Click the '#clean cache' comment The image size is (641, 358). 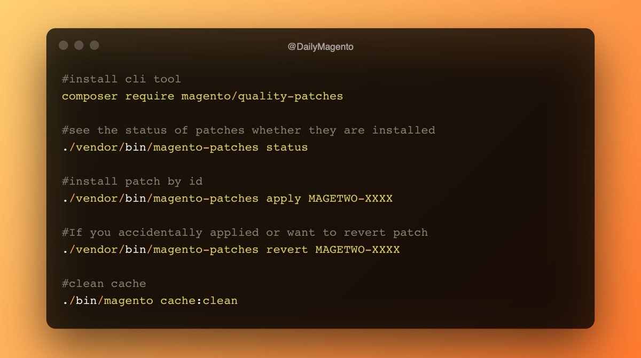(x=104, y=284)
